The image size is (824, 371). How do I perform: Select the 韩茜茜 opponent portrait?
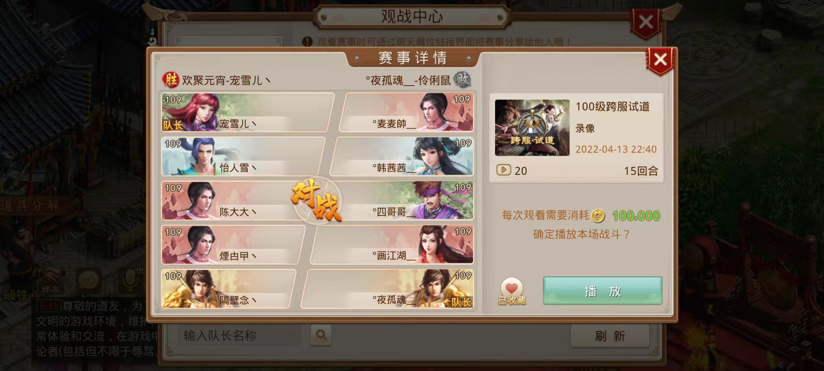tap(443, 157)
